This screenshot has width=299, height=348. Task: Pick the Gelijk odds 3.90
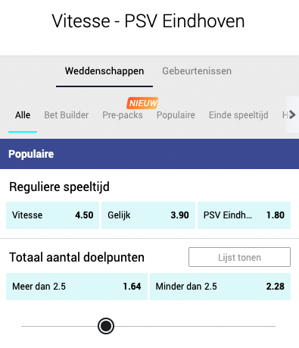click(x=148, y=215)
